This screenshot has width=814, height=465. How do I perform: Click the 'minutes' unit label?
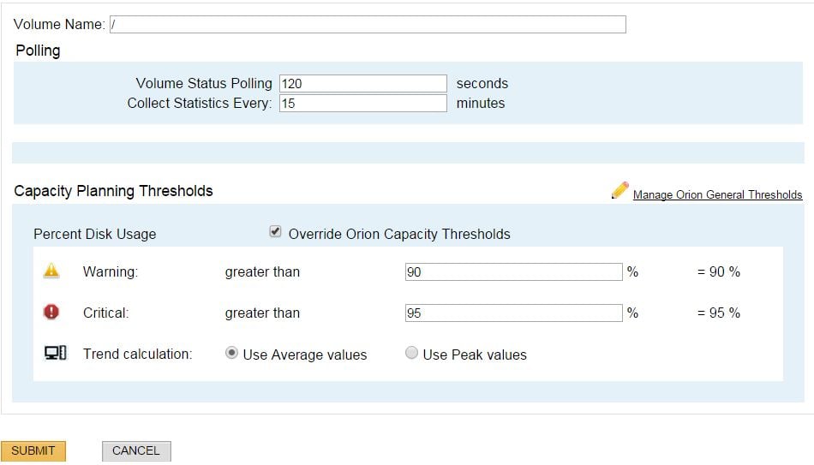pos(481,104)
